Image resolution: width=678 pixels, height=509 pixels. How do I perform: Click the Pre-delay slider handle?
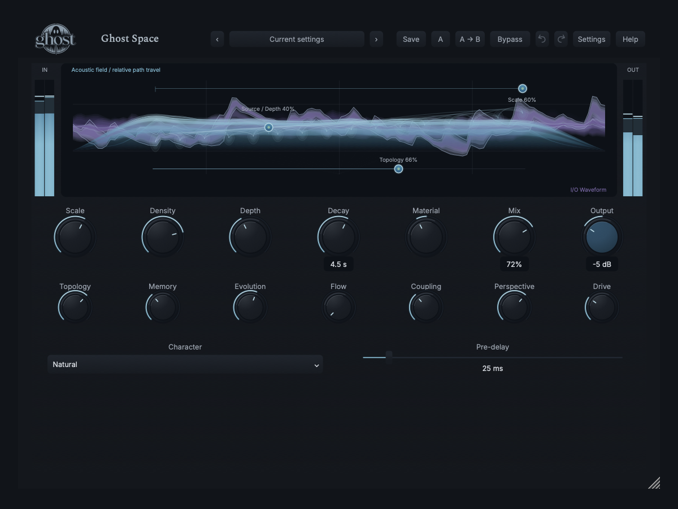point(389,356)
